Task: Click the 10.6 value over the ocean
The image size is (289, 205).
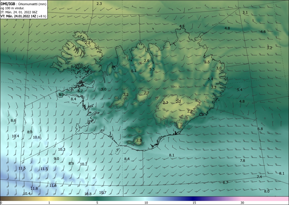Action: pyautogui.click(x=36, y=137)
